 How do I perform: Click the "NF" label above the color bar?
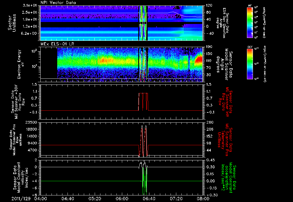(250, 6)
